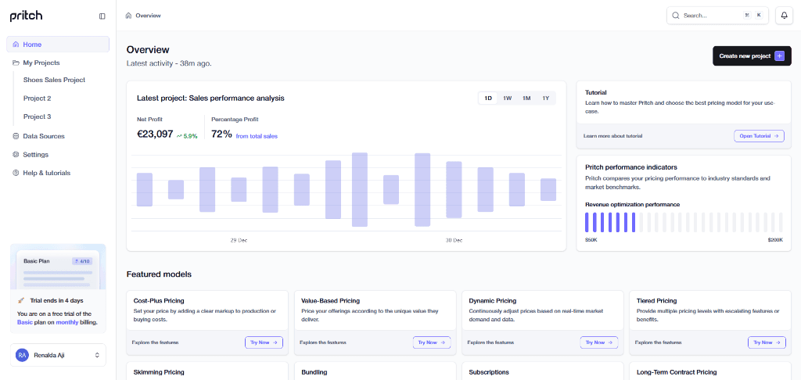Click the My Projects folder icon
The height and width of the screenshot is (380, 801).
(16, 63)
